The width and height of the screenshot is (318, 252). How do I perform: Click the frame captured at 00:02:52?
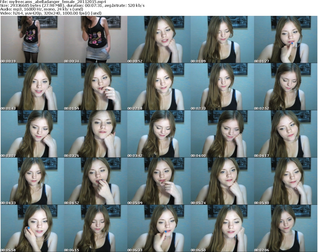tap(286, 87)
